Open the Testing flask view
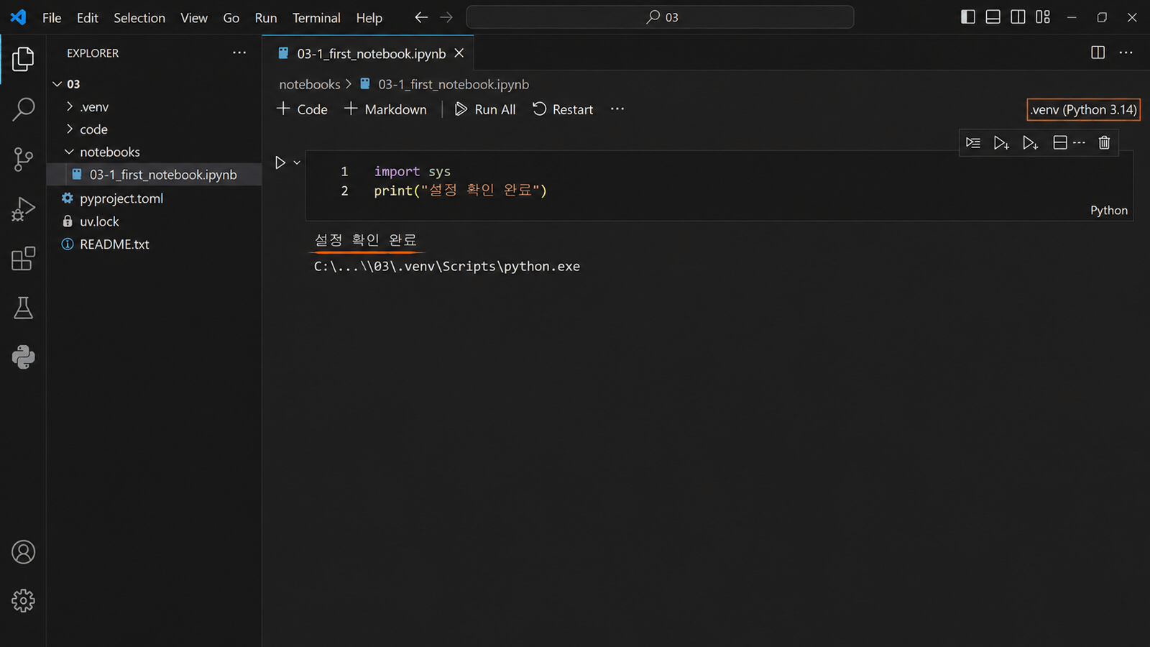Viewport: 1150px width, 647px height. pyautogui.click(x=23, y=308)
